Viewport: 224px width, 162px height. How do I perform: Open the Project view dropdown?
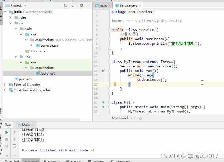(25, 5)
